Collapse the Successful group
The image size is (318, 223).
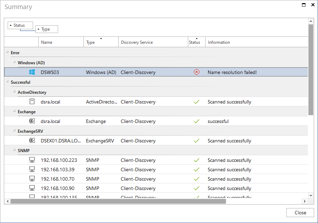(x=7, y=82)
